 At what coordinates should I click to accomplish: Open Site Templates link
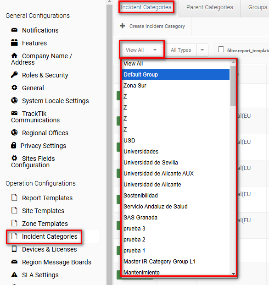pos(43,211)
